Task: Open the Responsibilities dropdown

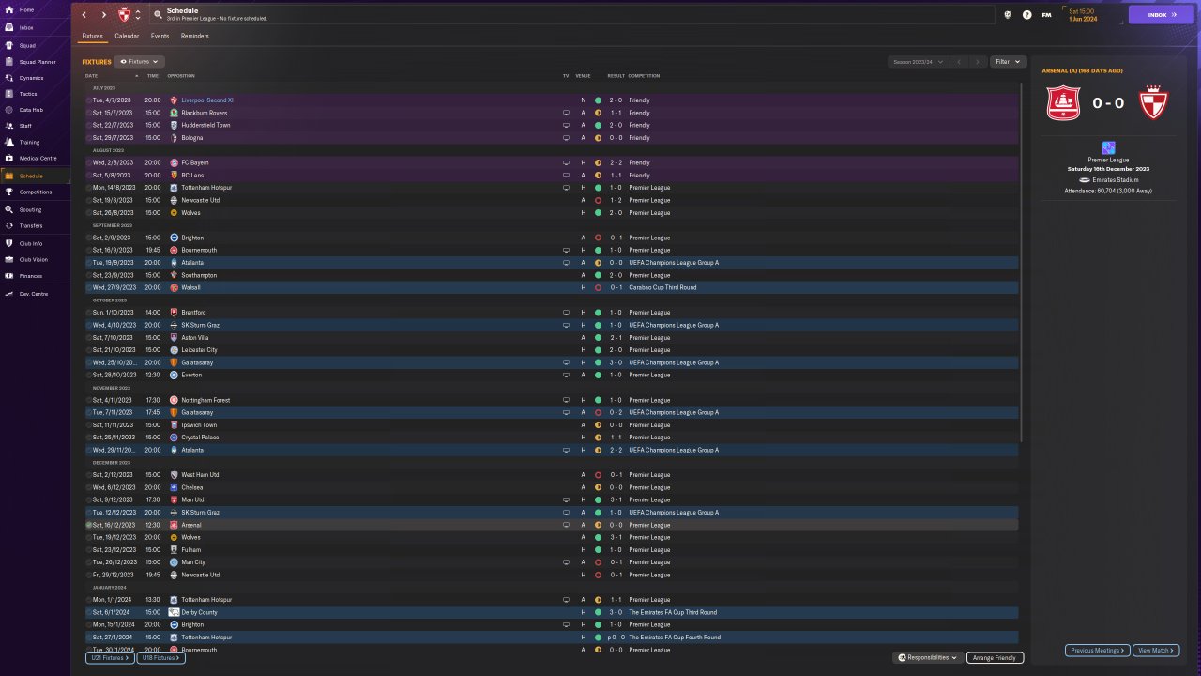Action: 928,658
